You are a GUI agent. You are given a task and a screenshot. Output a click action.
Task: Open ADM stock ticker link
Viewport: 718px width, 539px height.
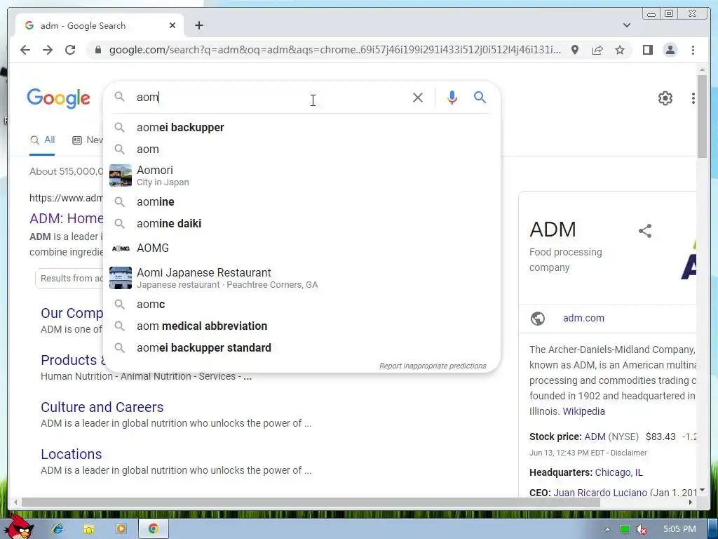pos(595,437)
